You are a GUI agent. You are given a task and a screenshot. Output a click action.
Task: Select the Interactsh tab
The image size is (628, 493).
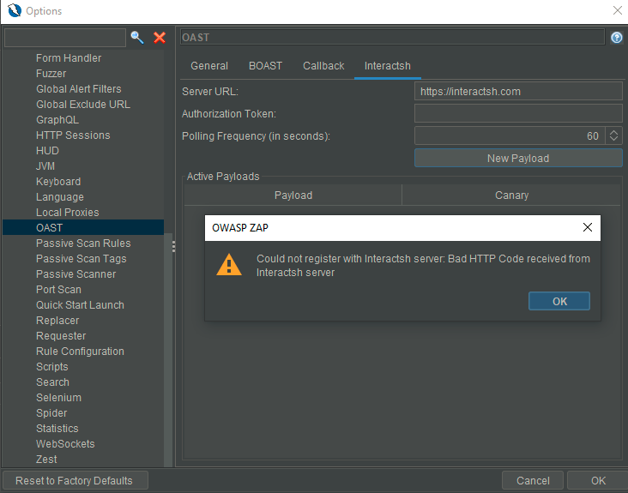point(387,66)
